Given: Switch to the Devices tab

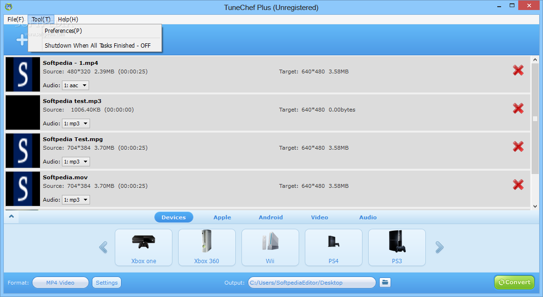Looking at the screenshot, I should click(173, 217).
